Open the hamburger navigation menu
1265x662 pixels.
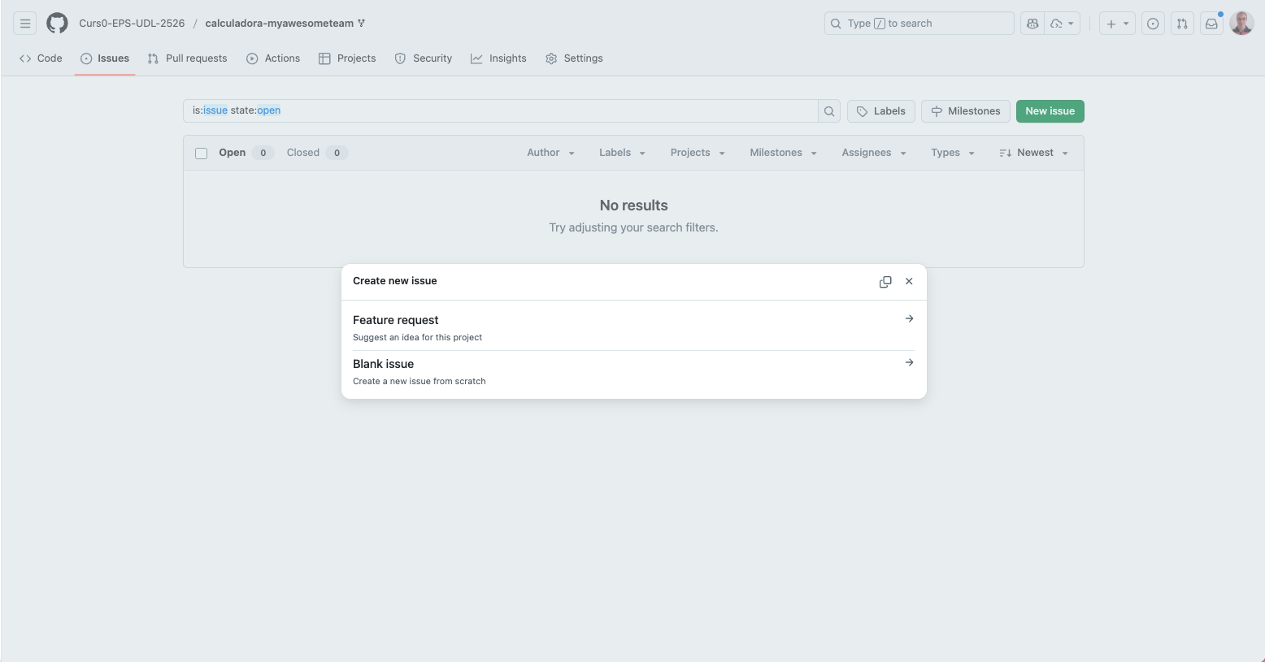click(25, 24)
